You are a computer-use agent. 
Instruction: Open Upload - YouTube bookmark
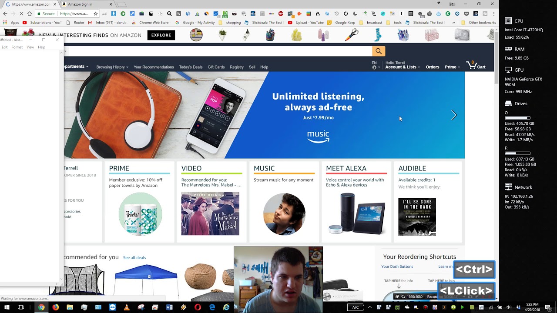[306, 23]
